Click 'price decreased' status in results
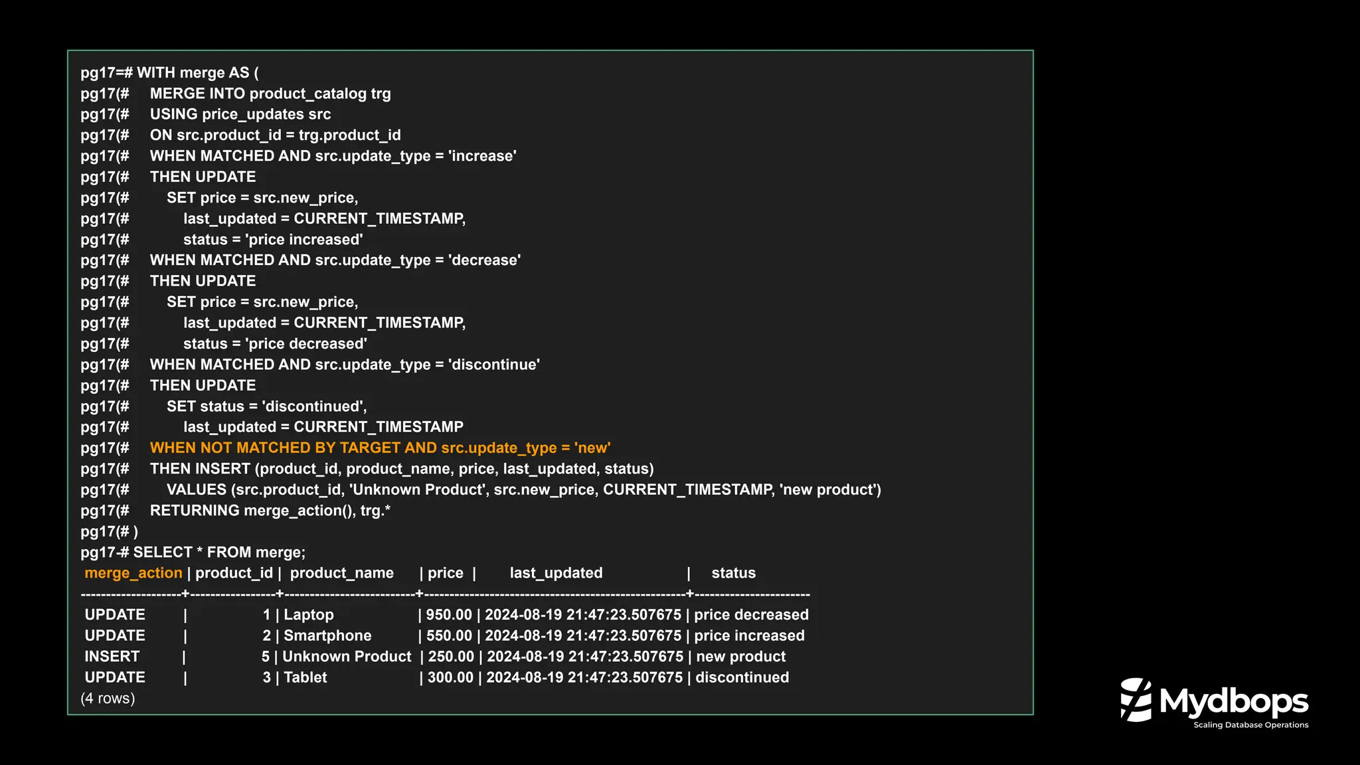 pos(751,615)
